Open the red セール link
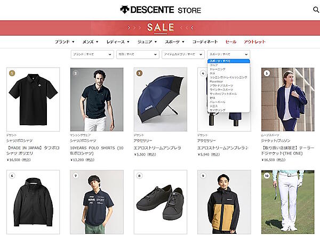 (x=231, y=42)
